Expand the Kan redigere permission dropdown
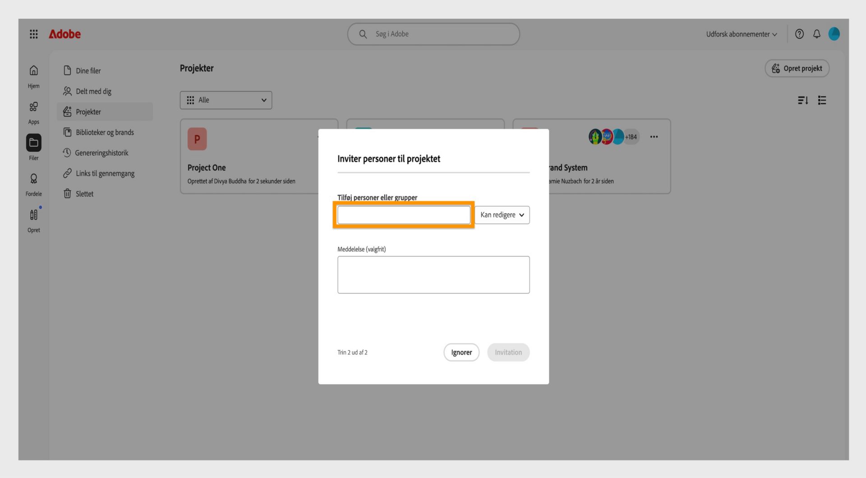 pyautogui.click(x=502, y=215)
